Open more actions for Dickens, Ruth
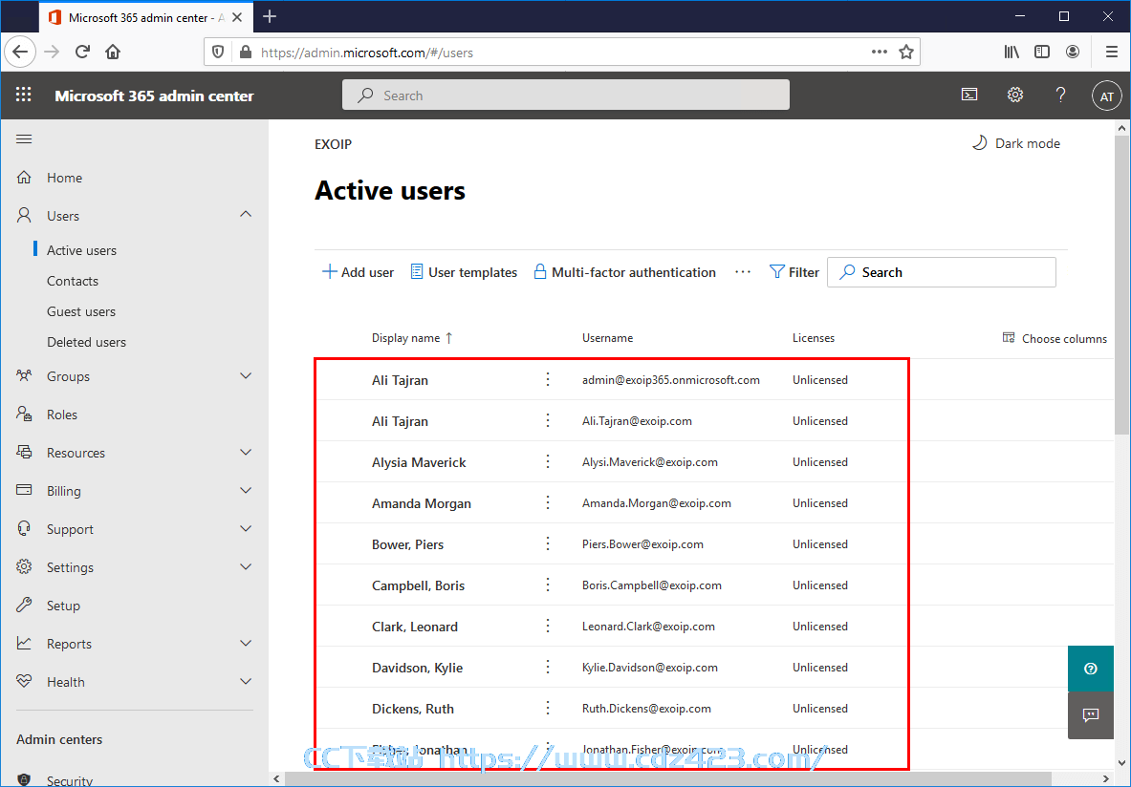1131x787 pixels. tap(548, 708)
